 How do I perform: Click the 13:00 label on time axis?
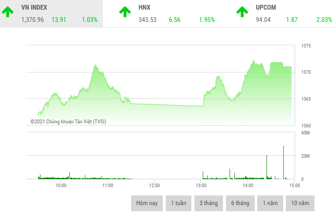pos(201,185)
